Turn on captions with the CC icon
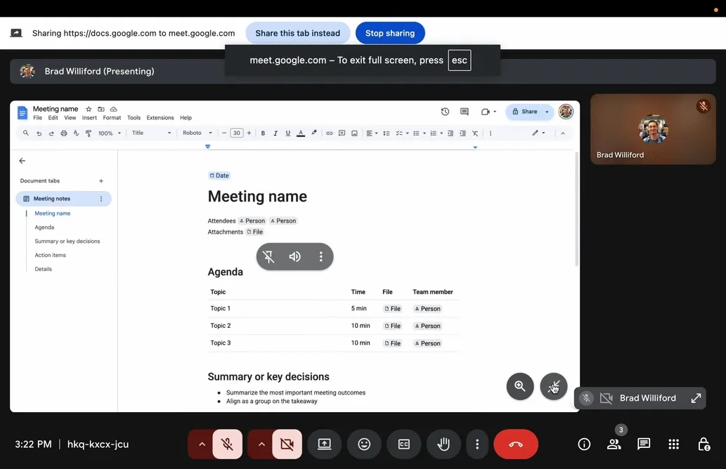 403,444
